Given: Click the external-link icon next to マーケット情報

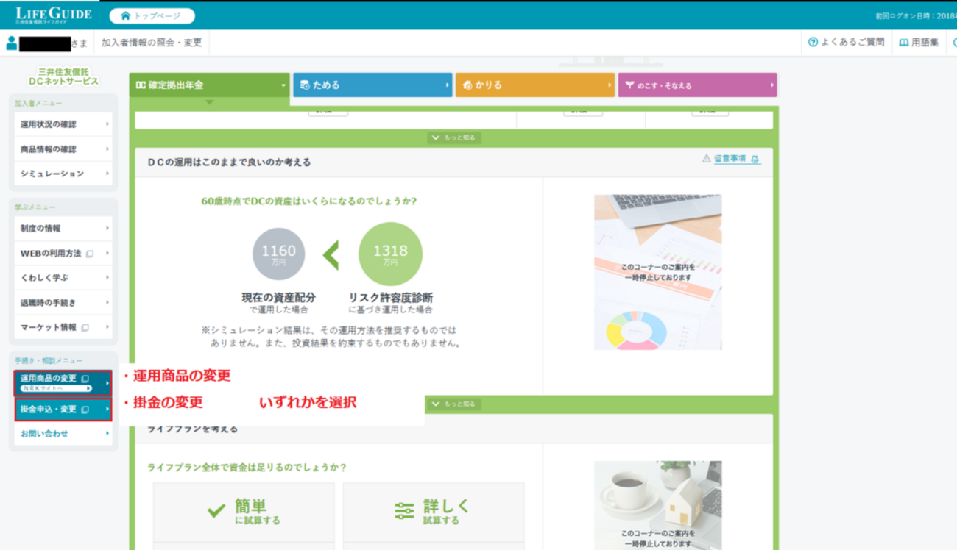Looking at the screenshot, I should click(x=85, y=326).
